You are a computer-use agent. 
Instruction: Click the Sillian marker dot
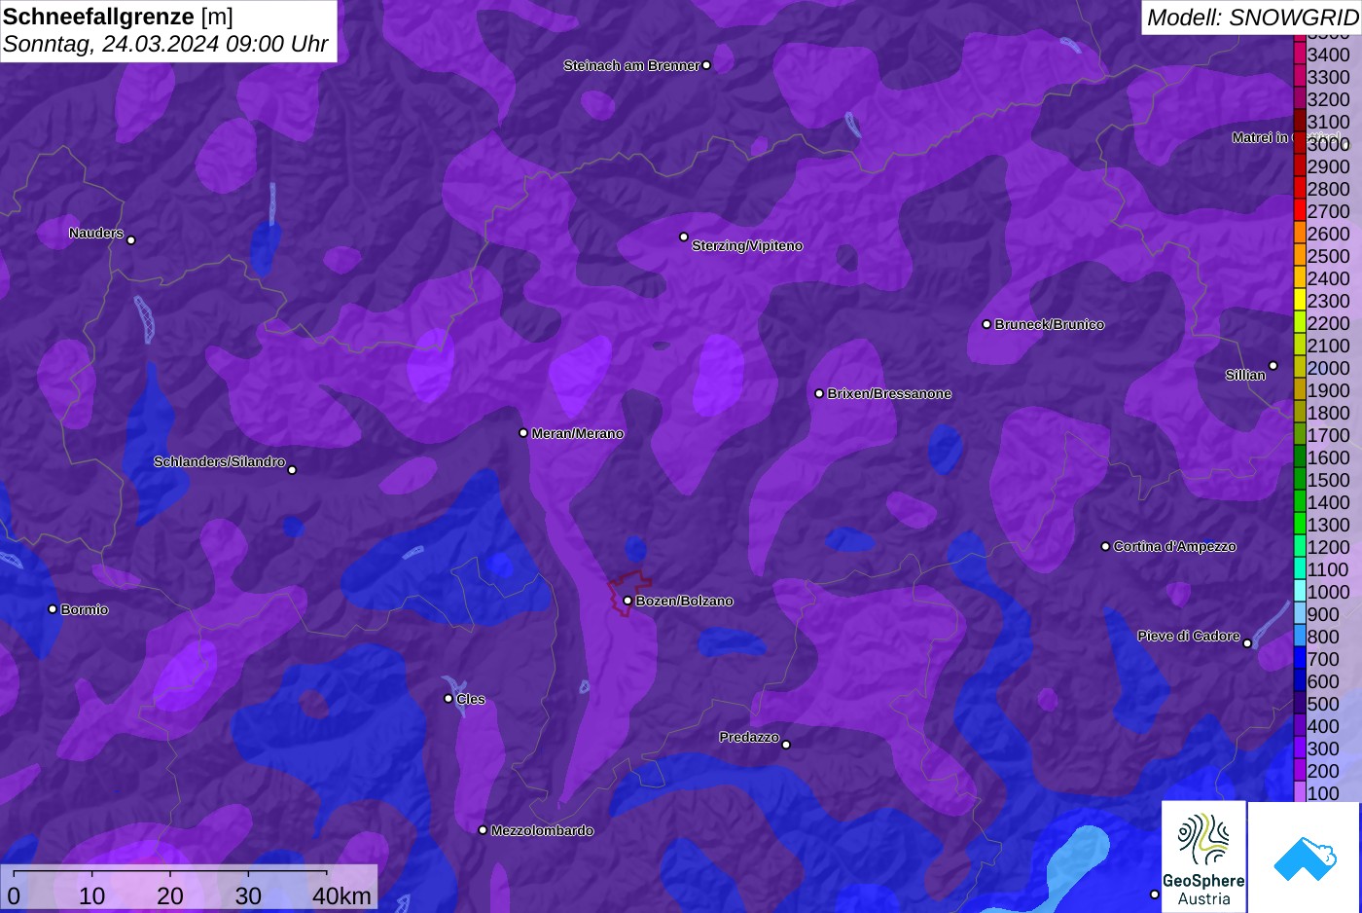tap(1273, 366)
